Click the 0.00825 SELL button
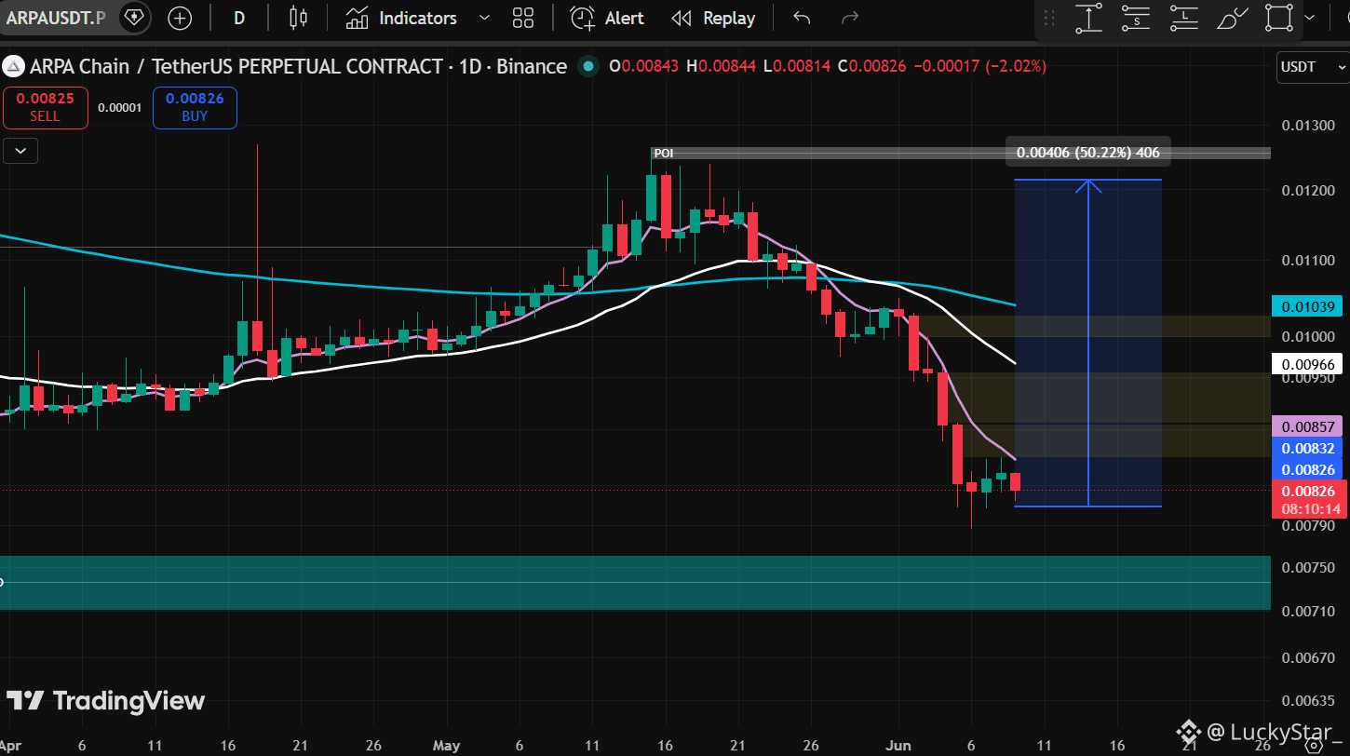This screenshot has width=1350, height=756. click(45, 107)
